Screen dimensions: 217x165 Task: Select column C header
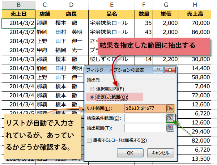point(45,5)
